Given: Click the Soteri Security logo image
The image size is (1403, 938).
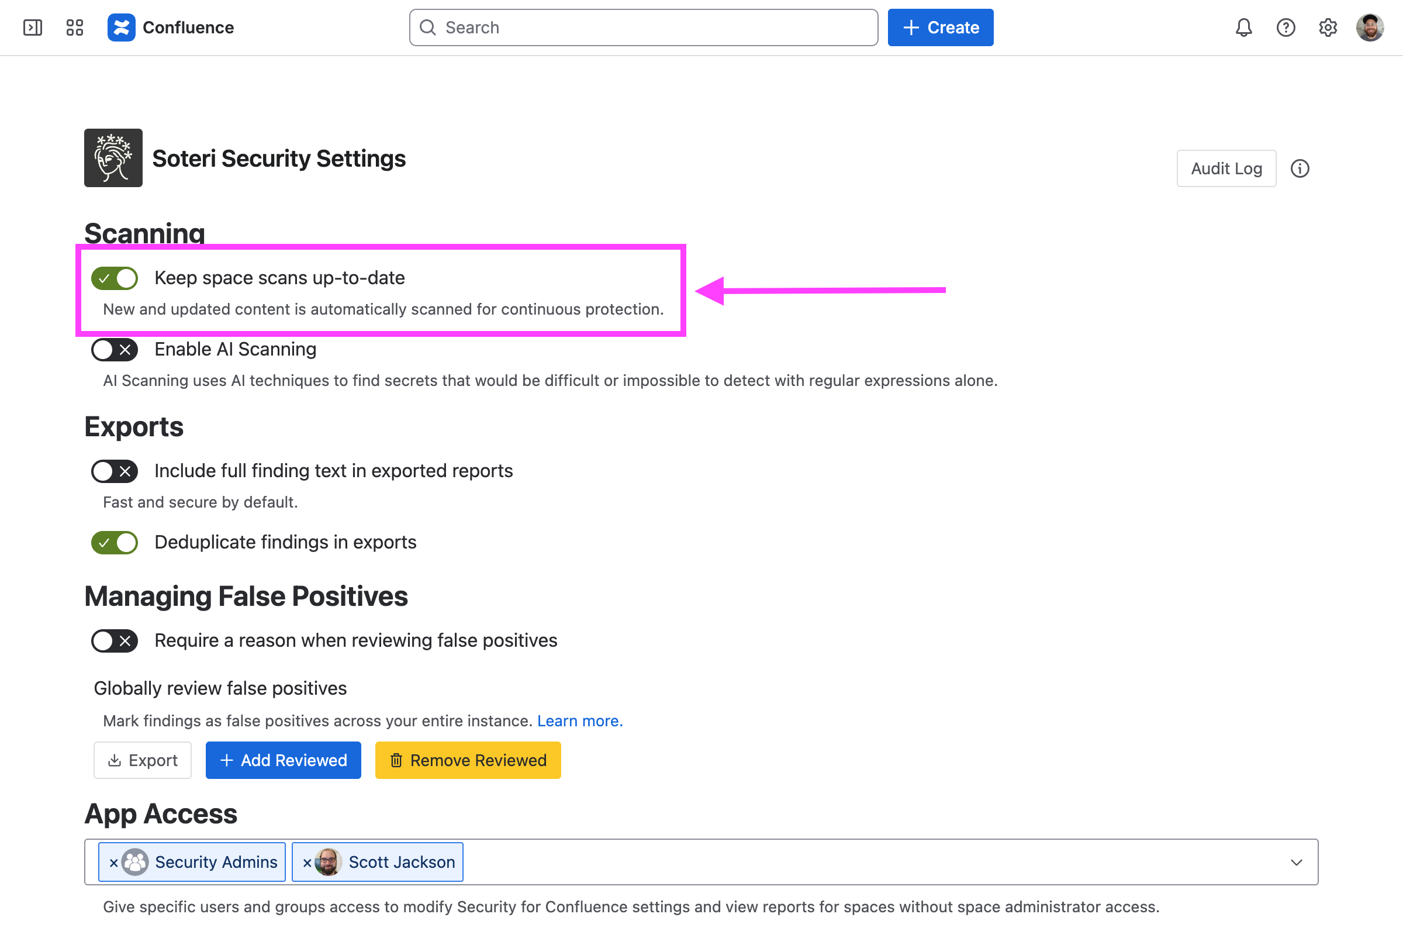Looking at the screenshot, I should pyautogui.click(x=113, y=158).
